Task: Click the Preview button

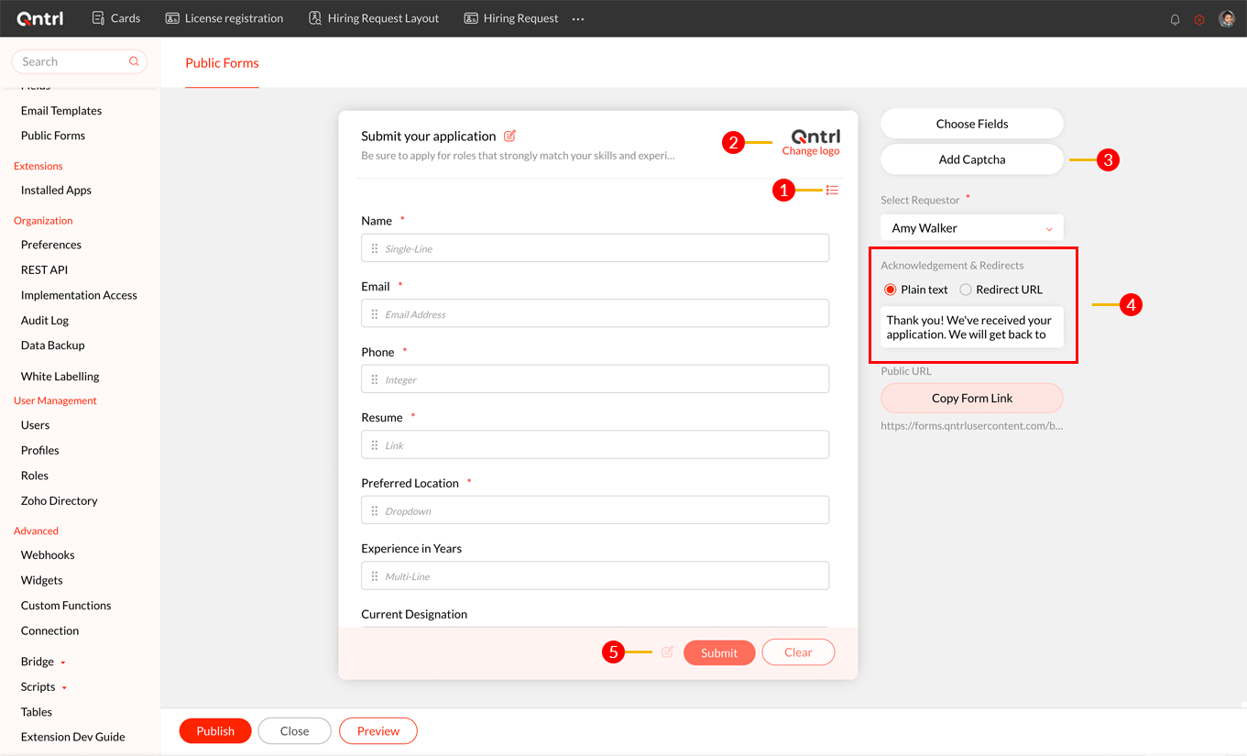Action: pos(378,730)
